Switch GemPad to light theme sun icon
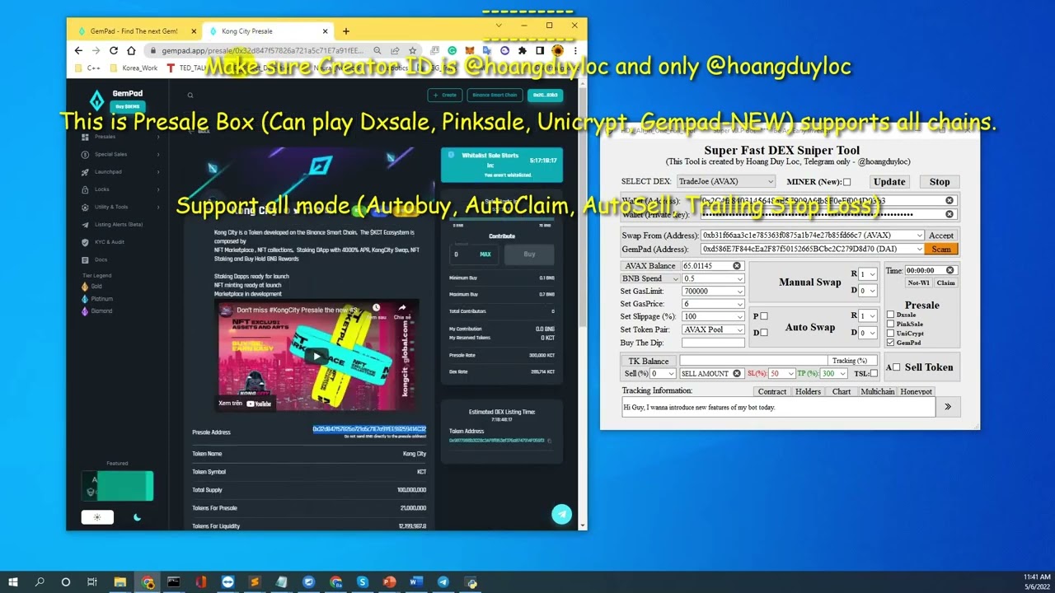Image resolution: width=1055 pixels, height=593 pixels. pyautogui.click(x=97, y=517)
